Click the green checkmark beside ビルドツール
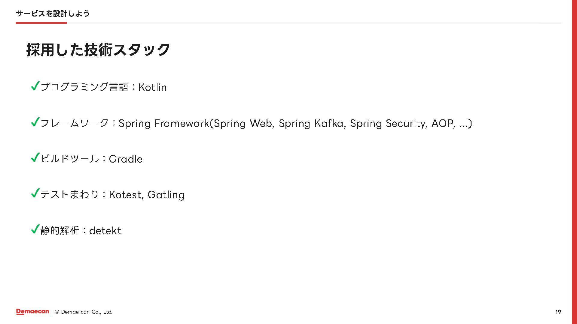Screen dimensions: 577x324 [35, 157]
